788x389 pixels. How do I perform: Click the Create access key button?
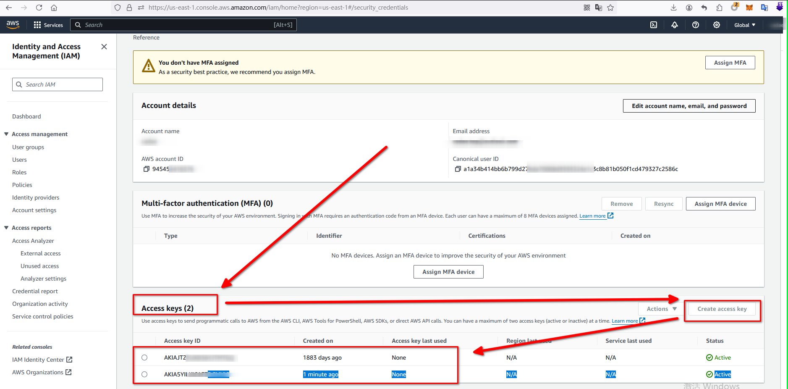pyautogui.click(x=722, y=309)
